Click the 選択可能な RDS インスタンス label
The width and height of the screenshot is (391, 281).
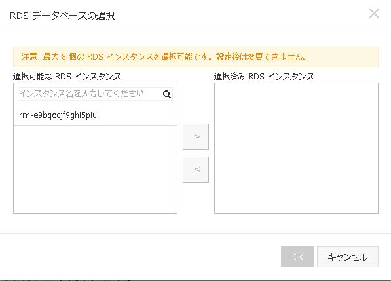coord(67,76)
